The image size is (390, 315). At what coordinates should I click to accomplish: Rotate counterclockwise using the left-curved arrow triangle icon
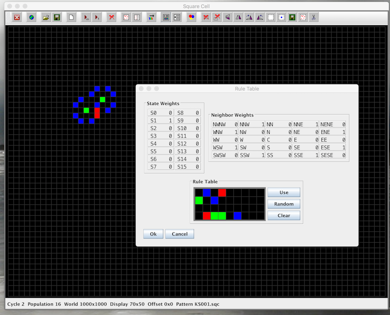[260, 18]
